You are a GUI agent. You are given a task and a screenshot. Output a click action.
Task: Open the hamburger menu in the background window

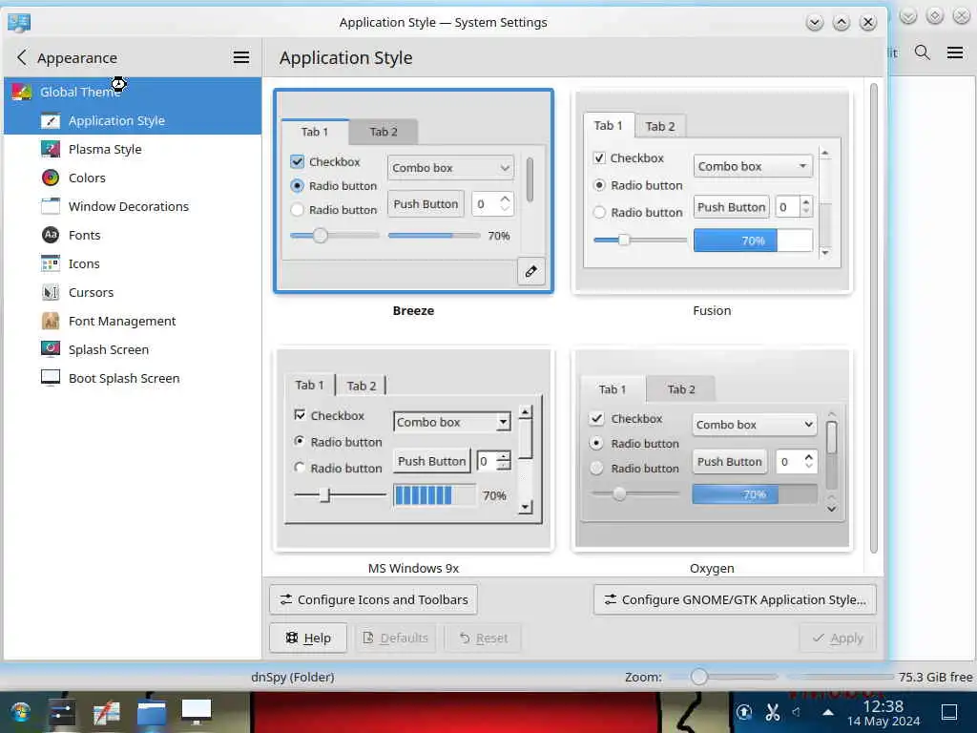pos(954,53)
